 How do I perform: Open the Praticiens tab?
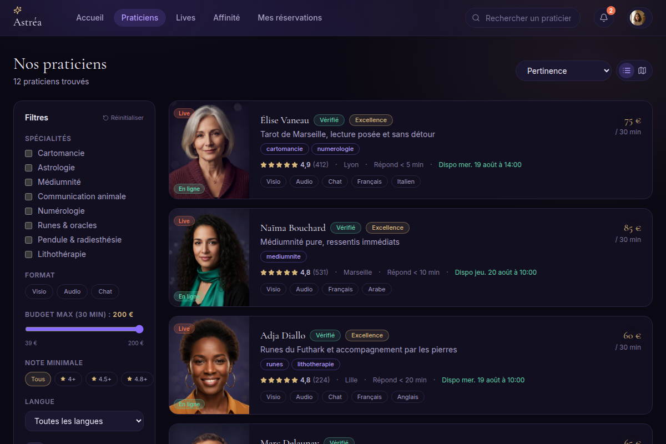click(x=140, y=18)
